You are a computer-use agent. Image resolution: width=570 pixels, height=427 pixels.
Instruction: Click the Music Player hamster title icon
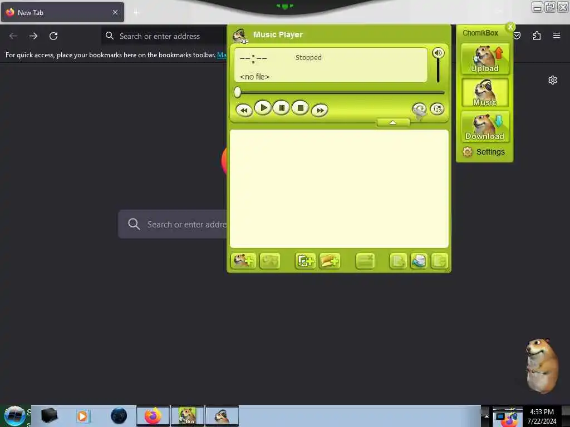pyautogui.click(x=240, y=36)
